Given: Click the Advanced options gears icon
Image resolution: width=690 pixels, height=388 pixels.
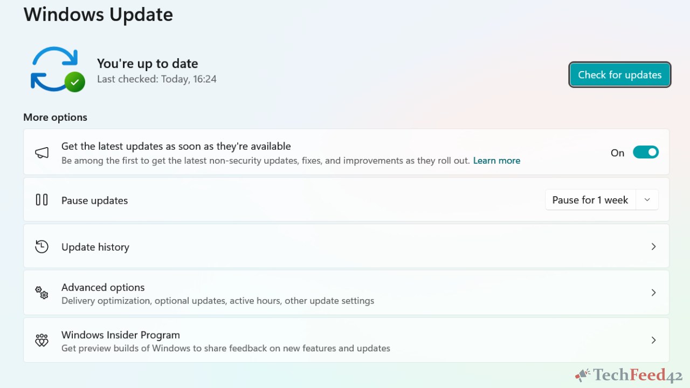Looking at the screenshot, I should pyautogui.click(x=42, y=293).
